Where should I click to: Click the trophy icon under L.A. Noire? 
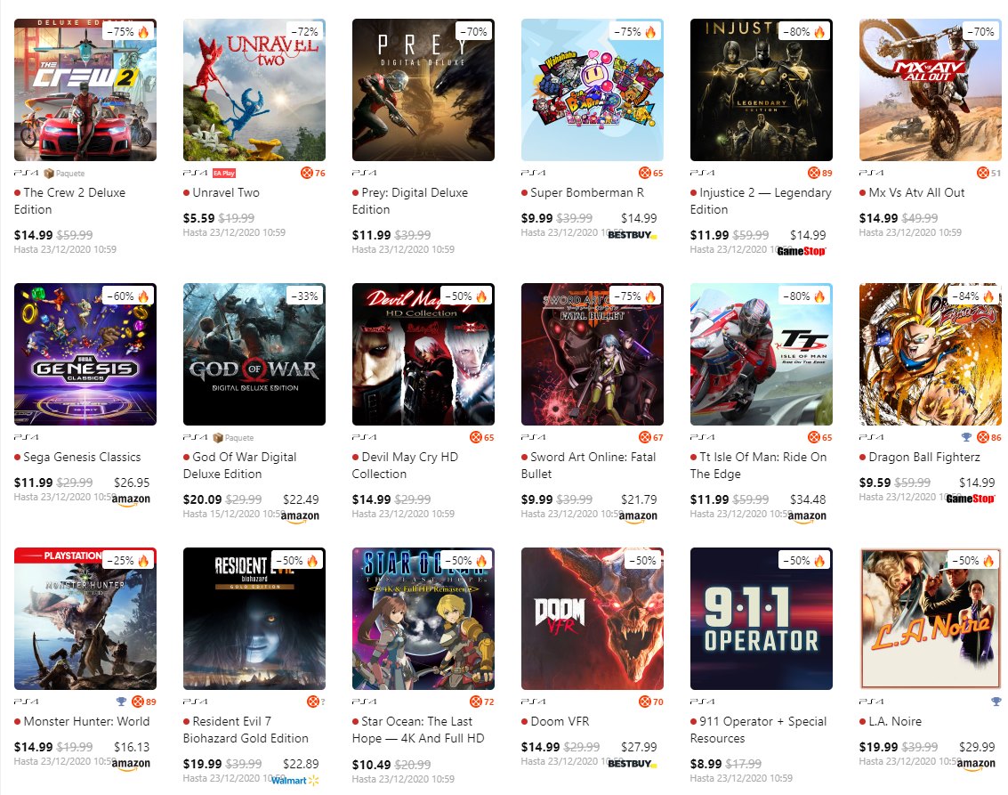996,702
